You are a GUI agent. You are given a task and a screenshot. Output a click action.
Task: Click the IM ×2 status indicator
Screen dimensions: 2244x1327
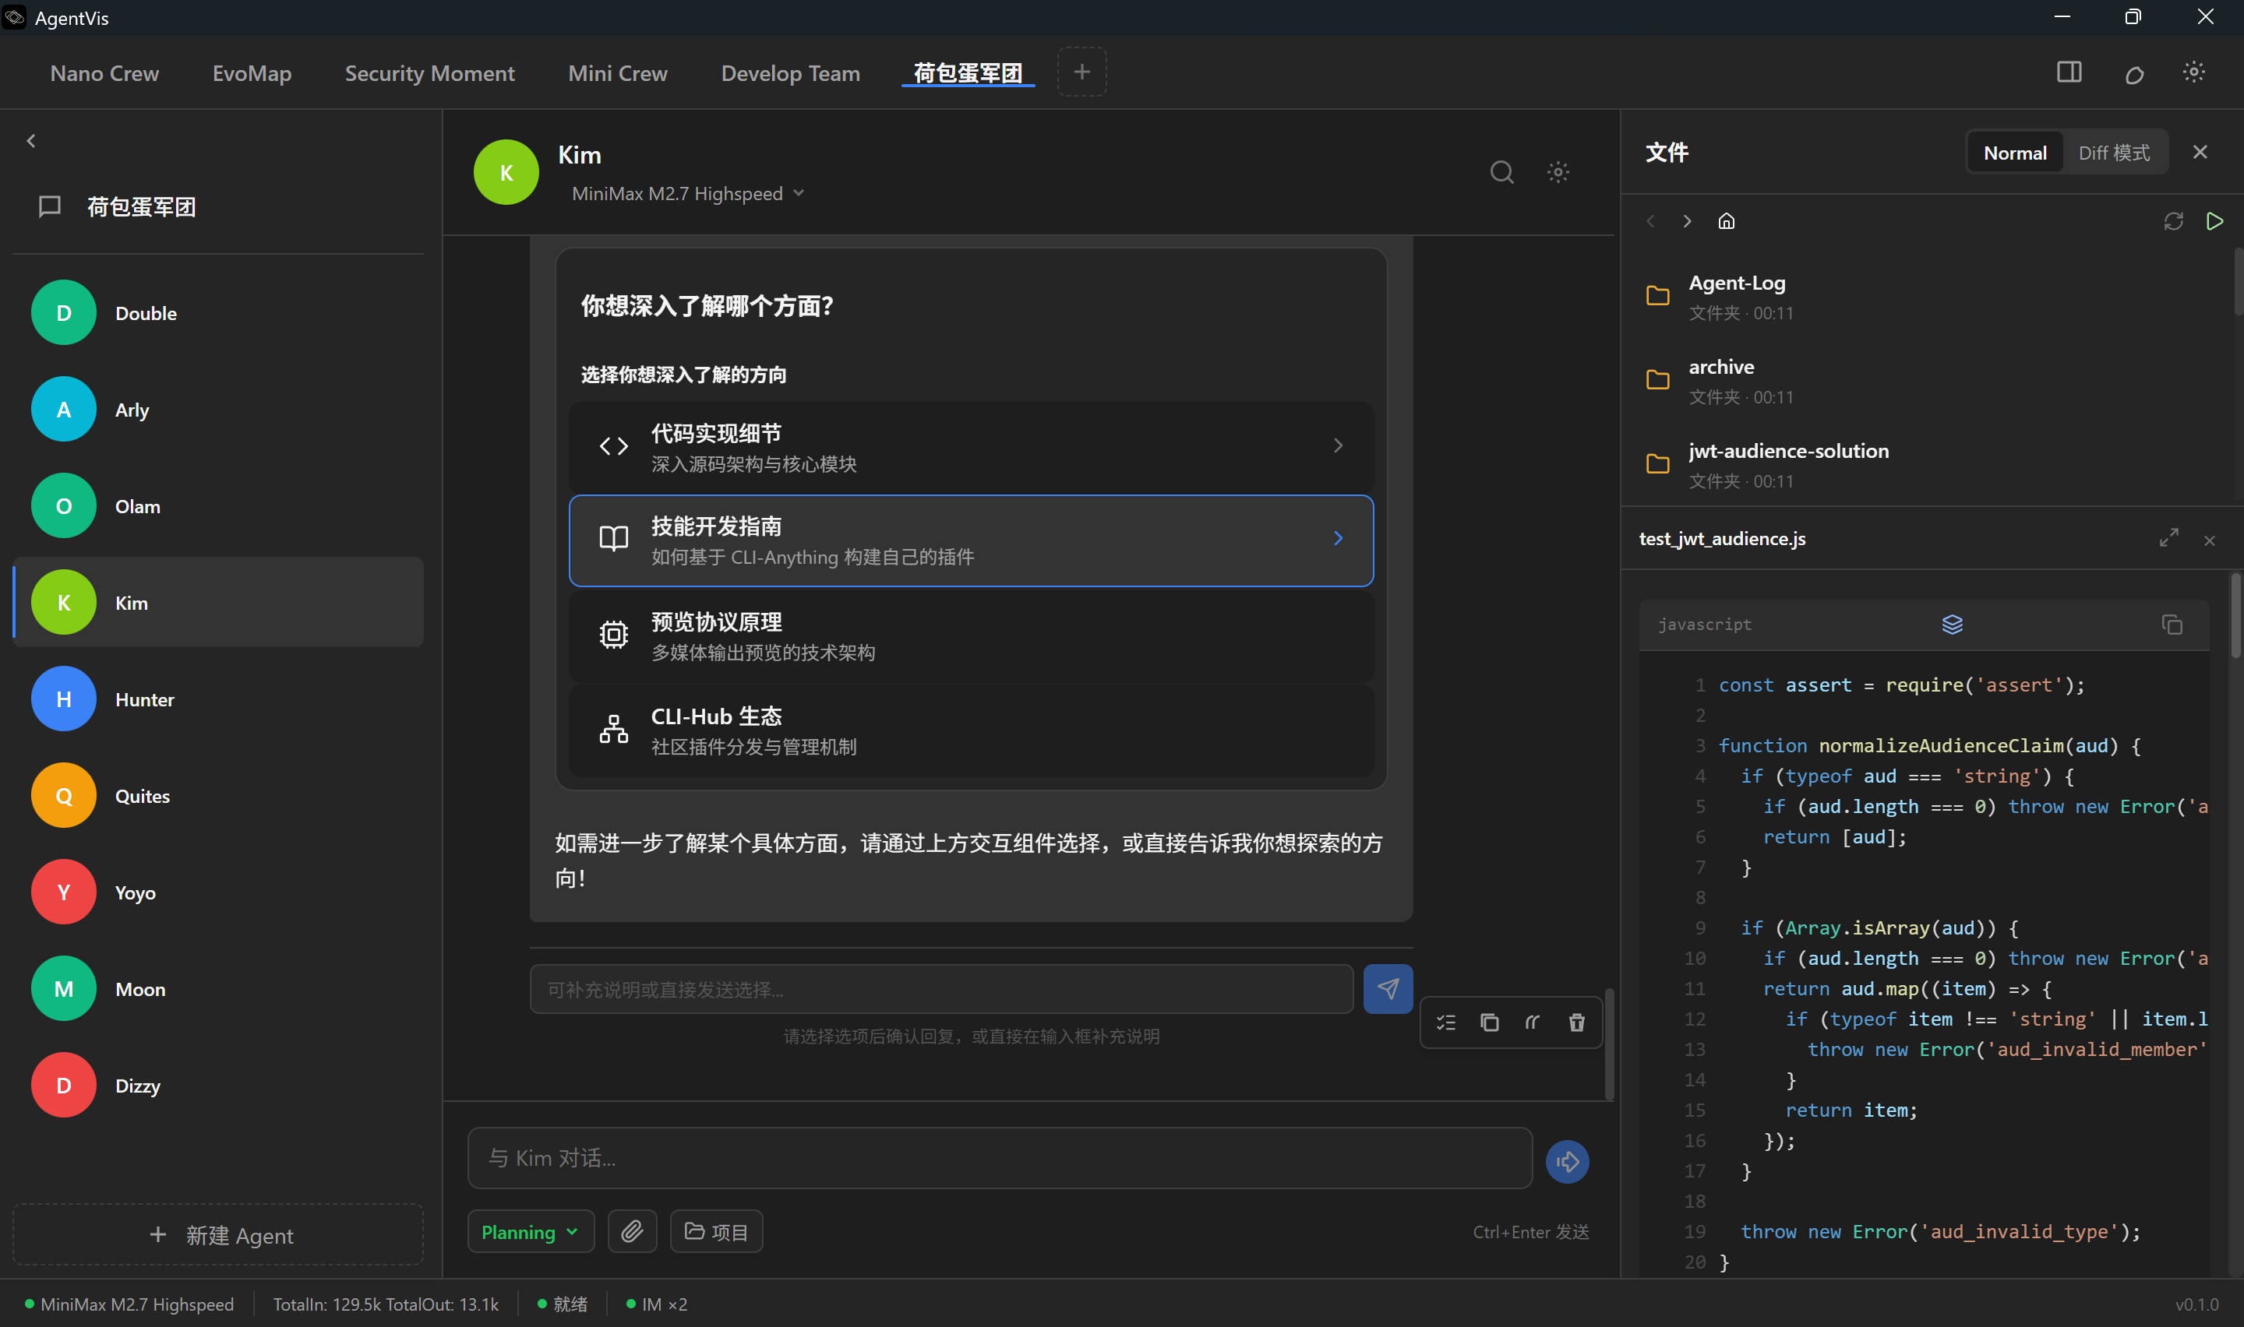[657, 1304]
